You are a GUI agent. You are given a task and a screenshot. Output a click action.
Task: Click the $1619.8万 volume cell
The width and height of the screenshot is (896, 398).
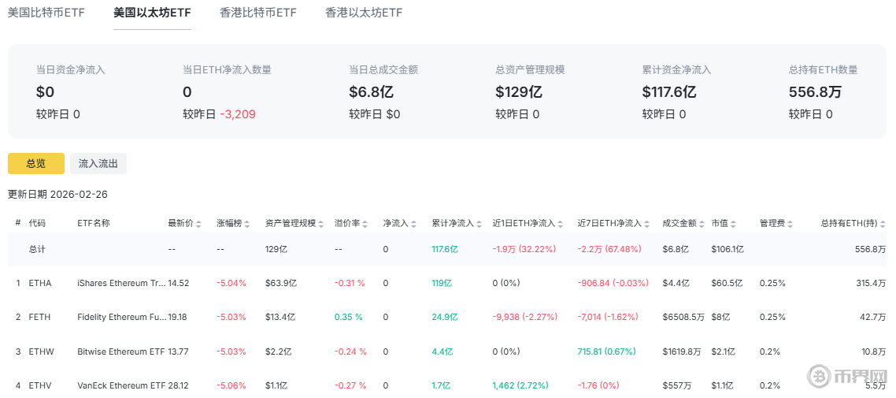(682, 352)
